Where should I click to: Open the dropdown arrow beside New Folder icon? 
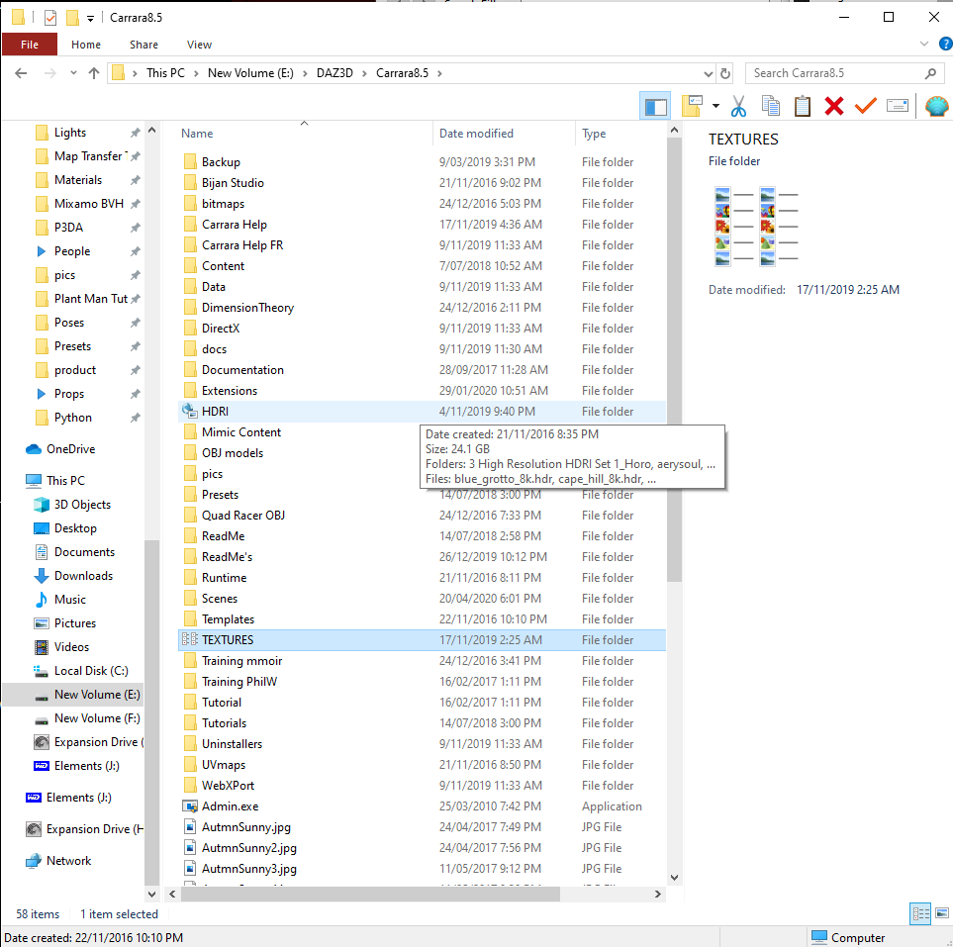tap(715, 106)
